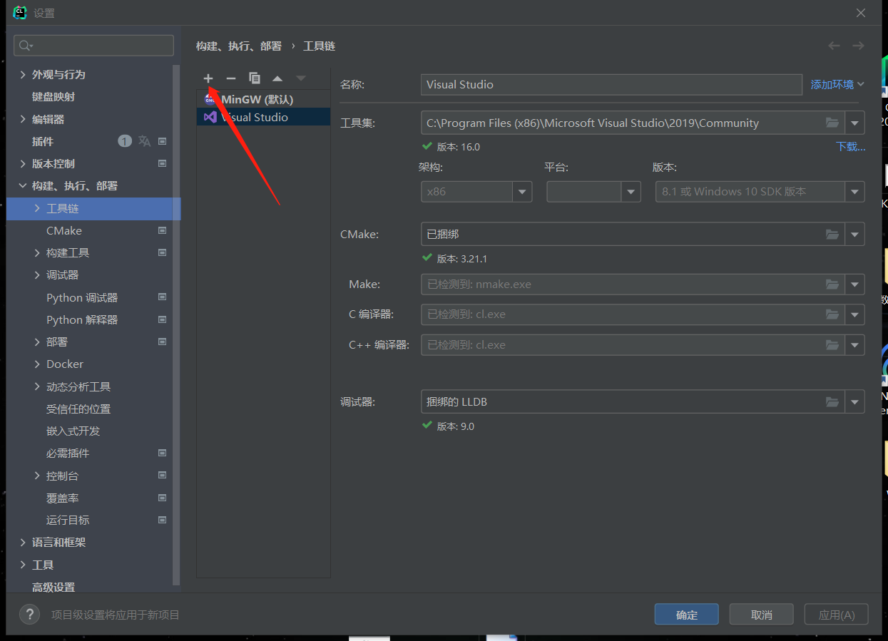Browse folder for 工具集 path

click(x=832, y=123)
